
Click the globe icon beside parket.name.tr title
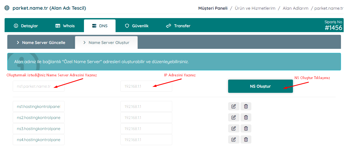click(7, 8)
